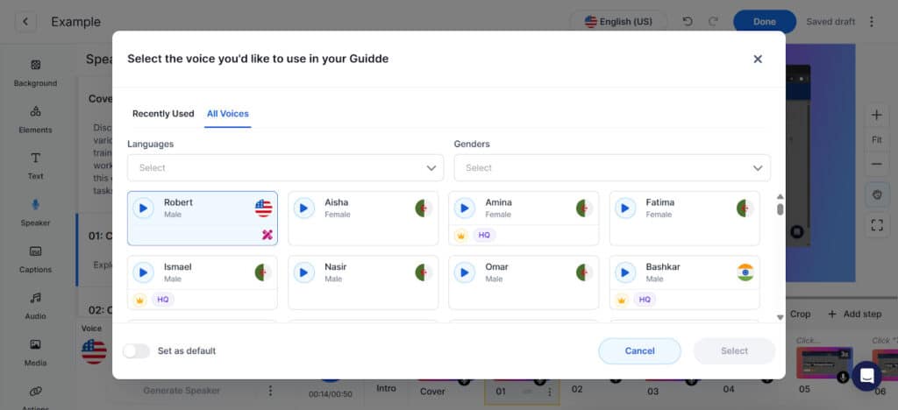
Task: Switch to Recently Used tab
Action: pos(163,114)
